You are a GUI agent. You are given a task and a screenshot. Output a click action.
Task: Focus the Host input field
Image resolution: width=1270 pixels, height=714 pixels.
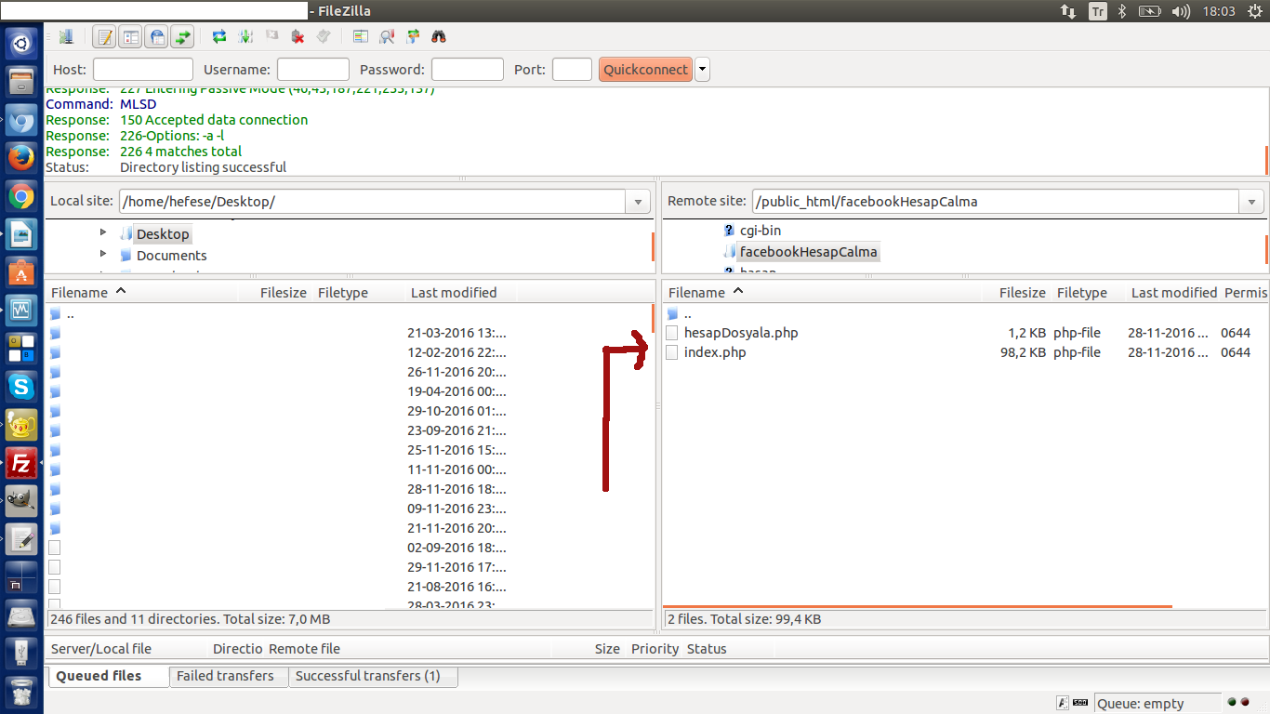pyautogui.click(x=143, y=70)
